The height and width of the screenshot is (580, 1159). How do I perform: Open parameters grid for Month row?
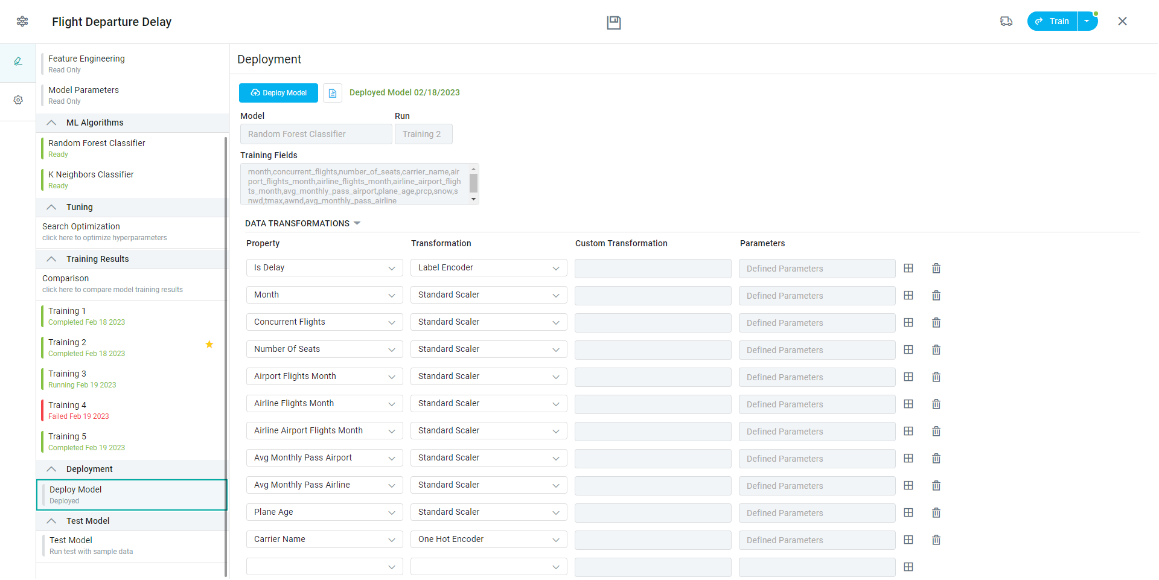[908, 295]
